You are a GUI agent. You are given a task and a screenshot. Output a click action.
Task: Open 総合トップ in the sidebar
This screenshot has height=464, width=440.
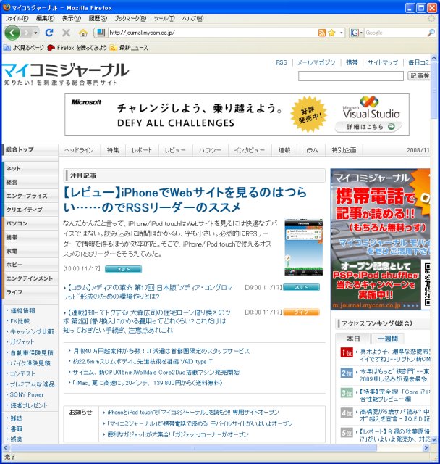point(30,149)
